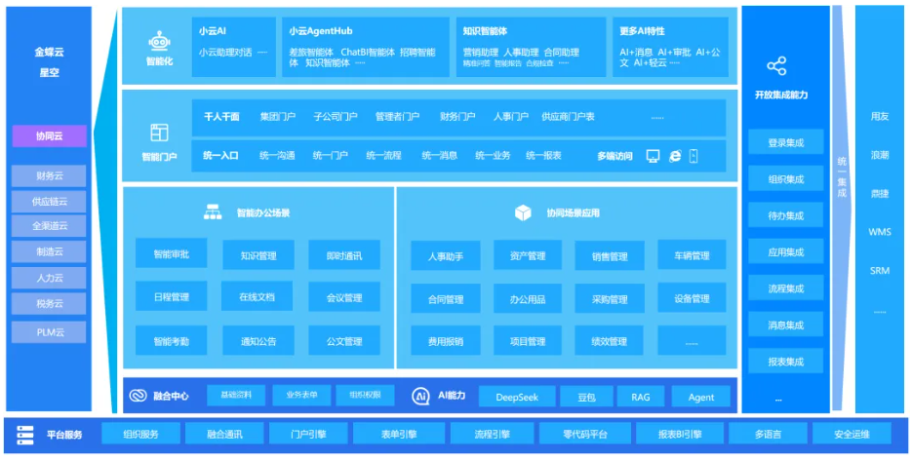Viewport: 911px width, 460px height.
Task: Click the 知识管理 box
Action: click(258, 255)
